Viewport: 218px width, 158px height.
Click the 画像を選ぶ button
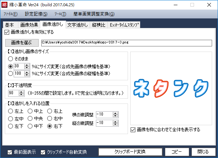(x=22, y=43)
